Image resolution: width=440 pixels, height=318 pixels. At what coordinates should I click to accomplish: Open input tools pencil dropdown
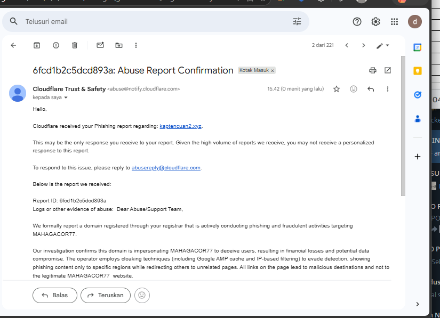[x=382, y=45]
